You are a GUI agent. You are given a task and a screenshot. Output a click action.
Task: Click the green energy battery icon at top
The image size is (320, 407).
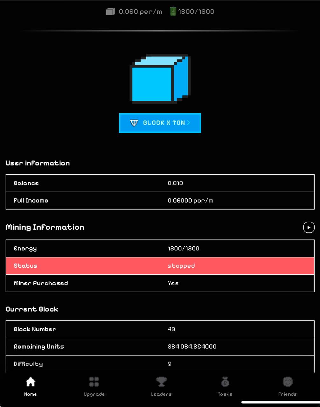pyautogui.click(x=173, y=11)
